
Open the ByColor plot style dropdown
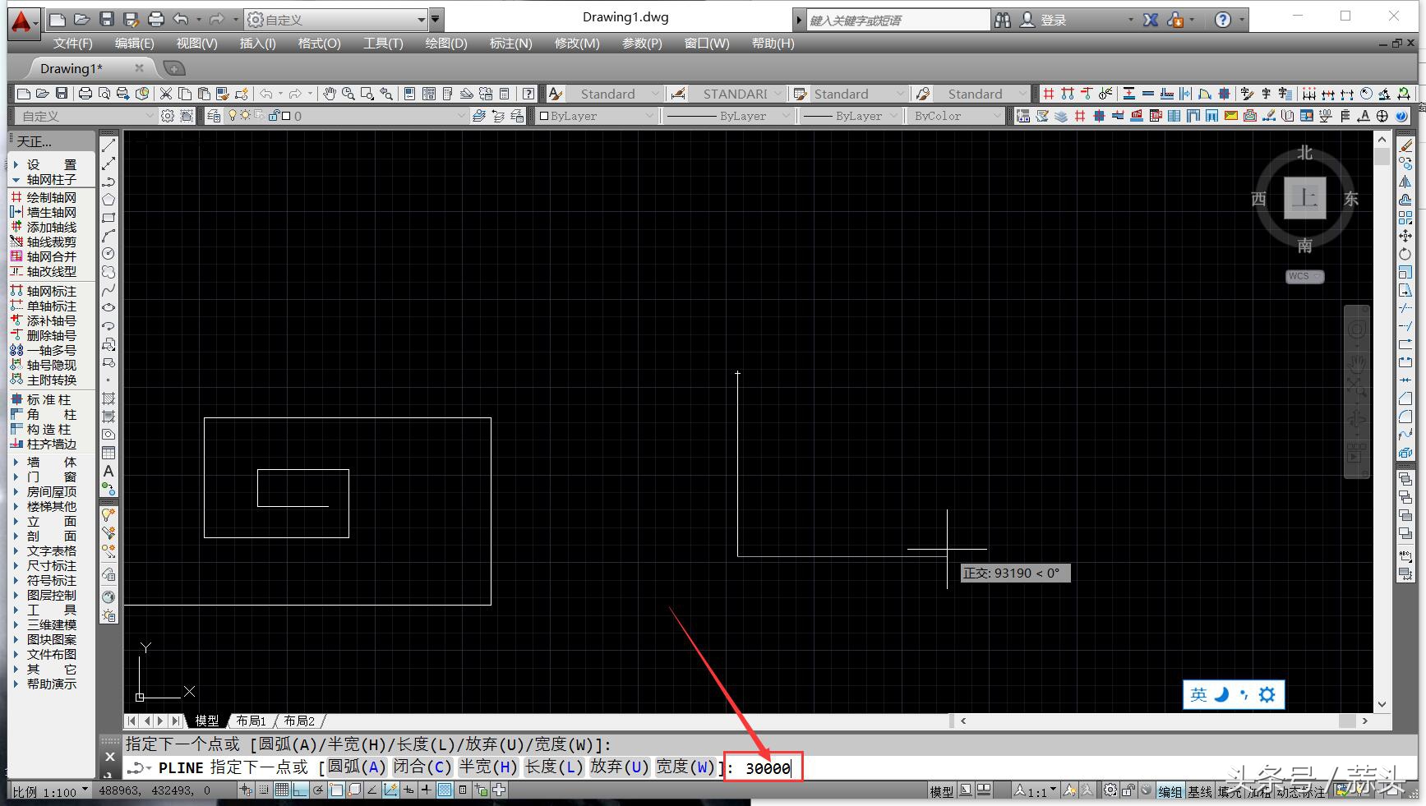tap(997, 116)
